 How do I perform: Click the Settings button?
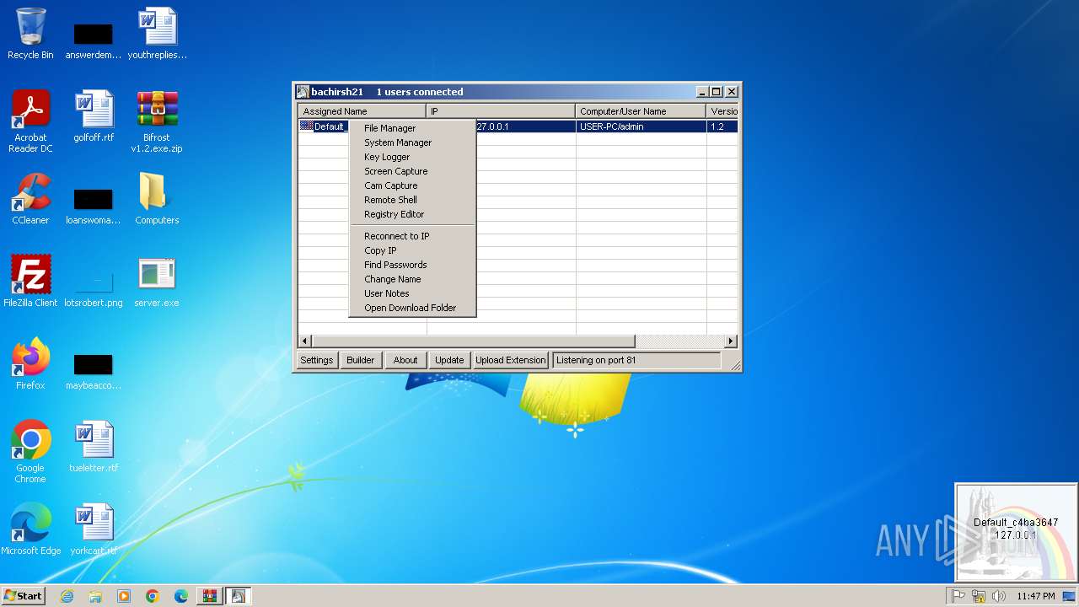317,360
